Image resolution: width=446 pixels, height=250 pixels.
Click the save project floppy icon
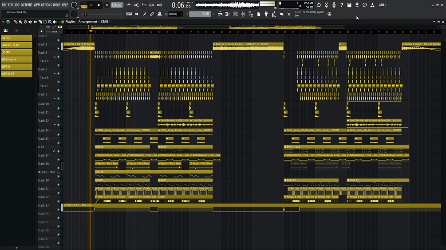click(x=349, y=5)
